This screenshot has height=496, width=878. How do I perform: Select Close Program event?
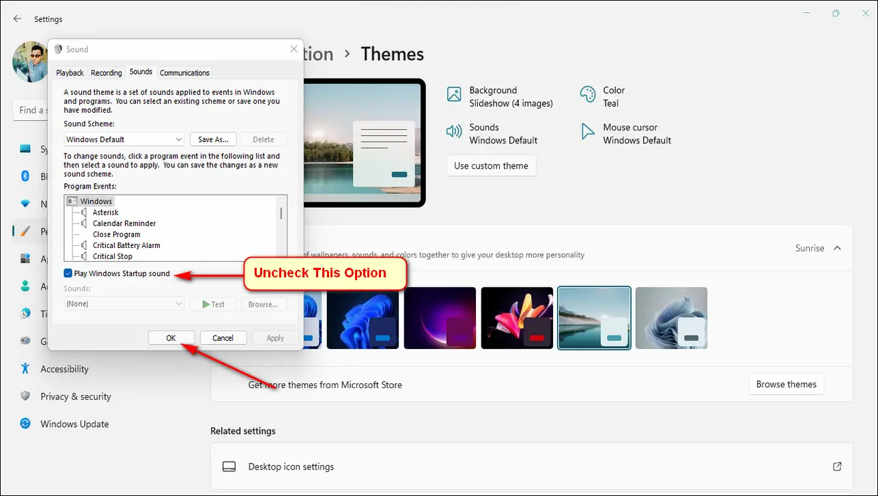117,234
